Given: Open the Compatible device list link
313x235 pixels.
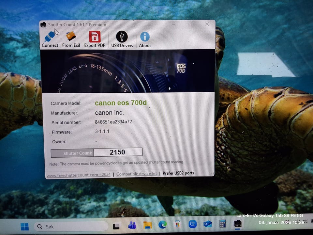Looking at the screenshot, I should (137, 174).
